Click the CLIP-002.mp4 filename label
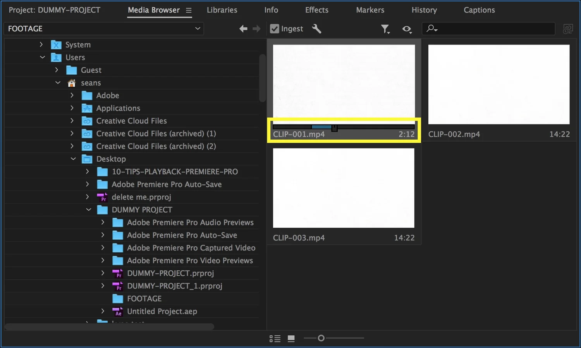 pos(454,134)
